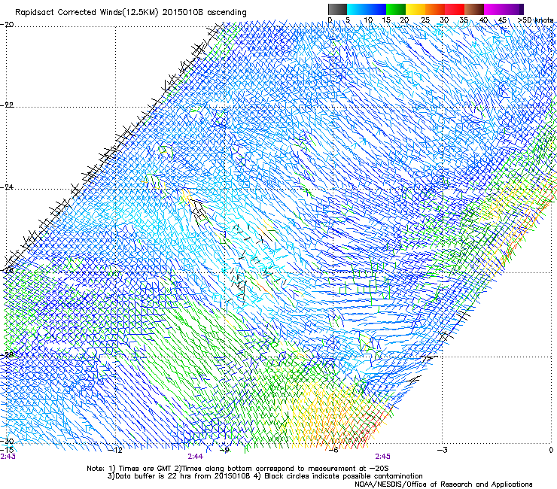
Task: Click the magenta 40-45 knot legend swatch
Action: (x=494, y=9)
